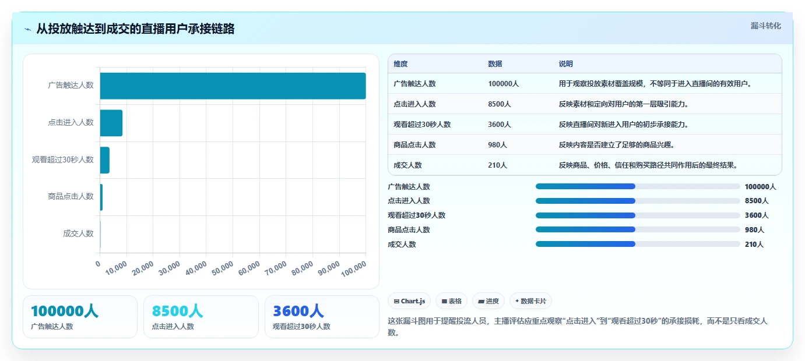Screen dimensions: 805x361
Task: Click the 成交人数 y-axis label in the chart
Action: tap(78, 233)
